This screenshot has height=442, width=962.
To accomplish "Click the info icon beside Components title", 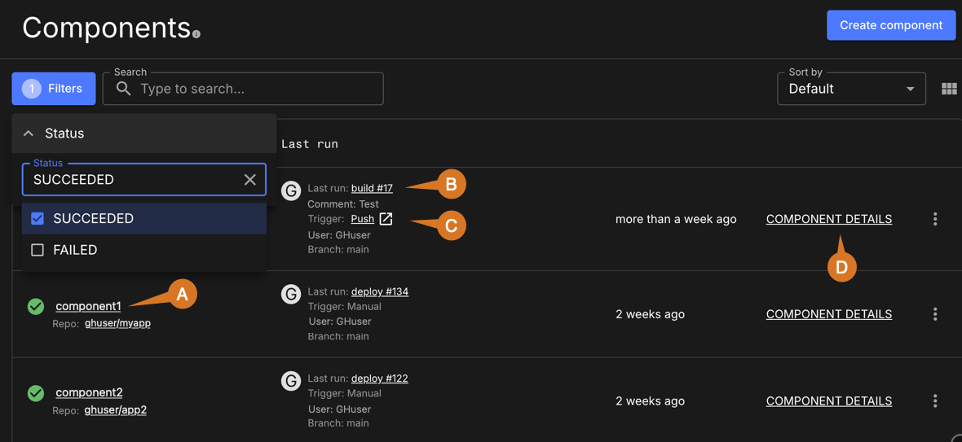I will pos(196,35).
